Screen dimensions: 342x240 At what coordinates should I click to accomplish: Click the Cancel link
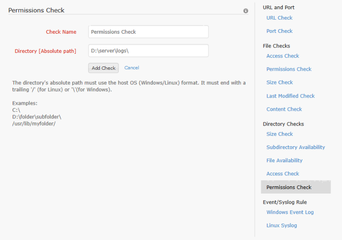[132, 68]
